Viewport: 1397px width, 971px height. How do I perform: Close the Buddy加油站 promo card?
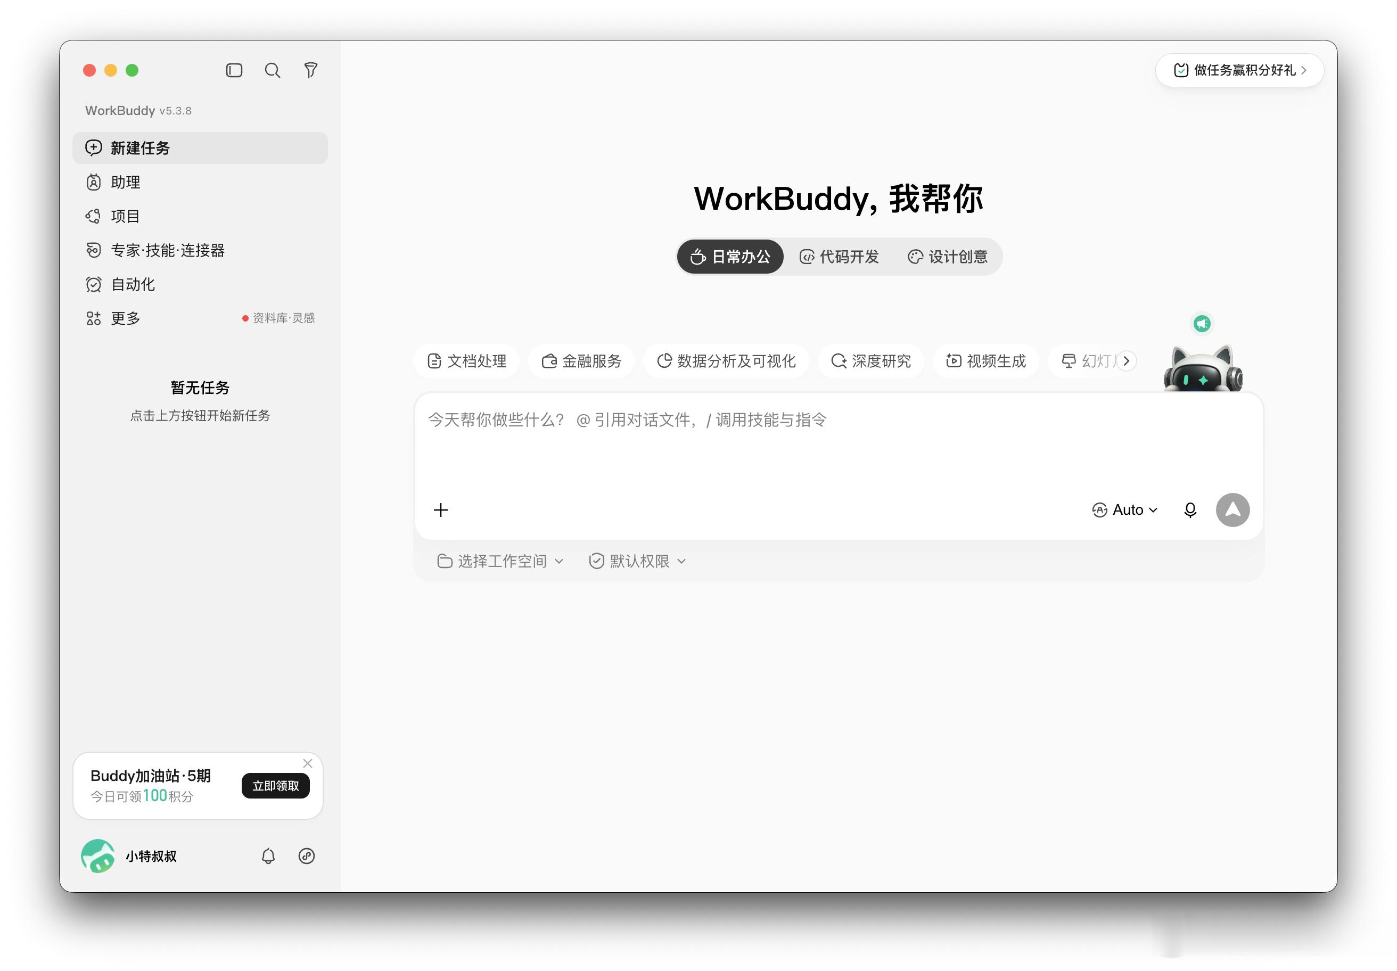pyautogui.click(x=308, y=763)
